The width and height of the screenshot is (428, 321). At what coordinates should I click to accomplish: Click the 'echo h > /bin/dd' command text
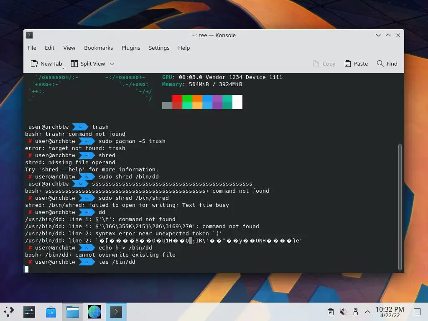click(125, 247)
